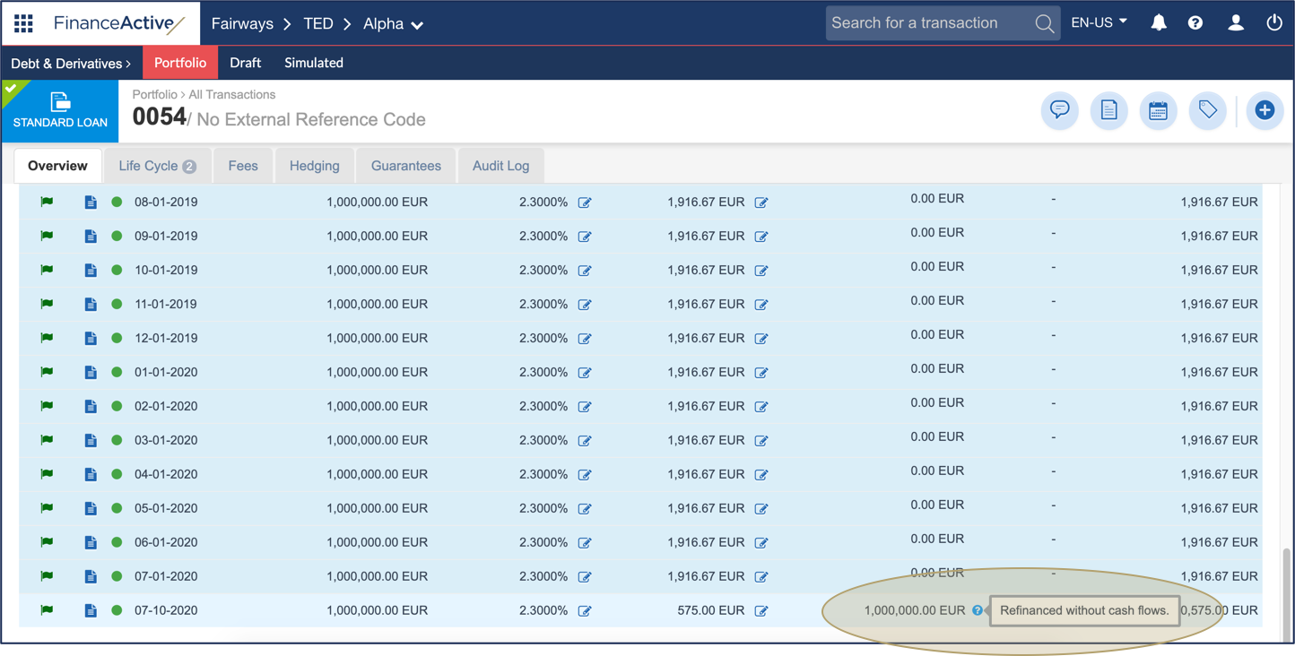Viewport: 1295px width, 656px height.
Task: Edit the rate for 07-10-2020 row
Action: click(585, 611)
